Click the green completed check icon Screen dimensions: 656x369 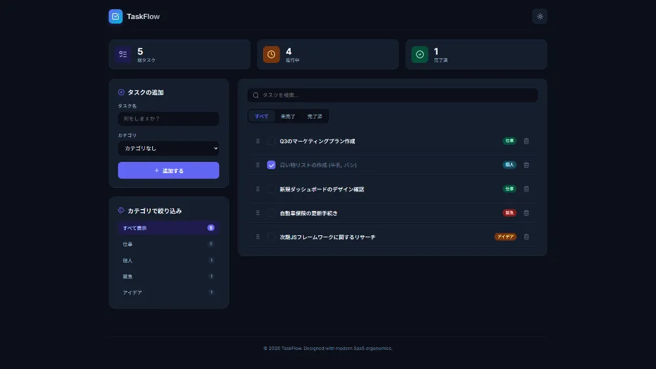click(420, 54)
